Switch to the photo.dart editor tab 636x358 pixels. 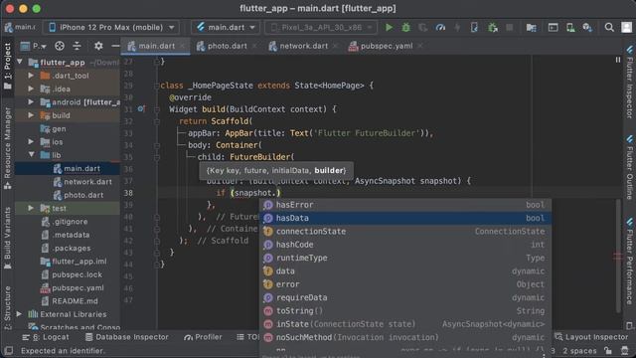coord(227,46)
